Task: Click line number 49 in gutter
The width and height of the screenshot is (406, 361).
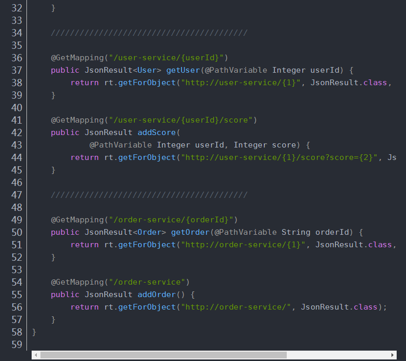Action: pos(17,220)
